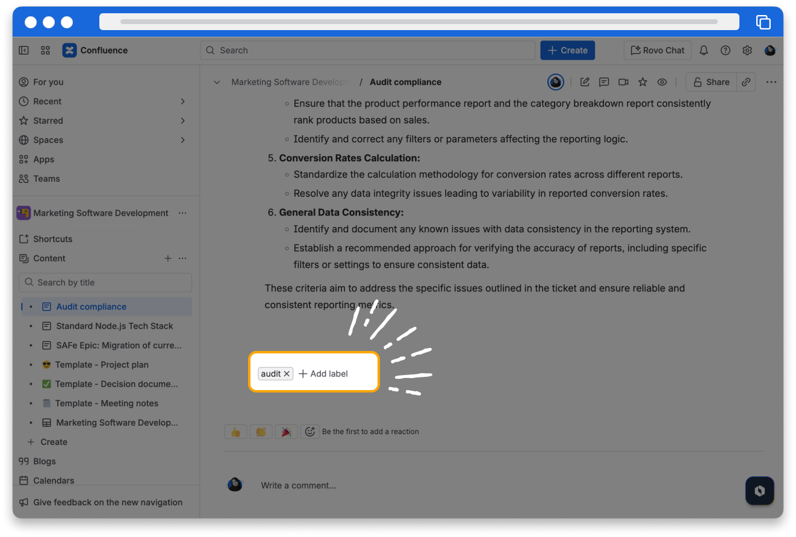Open the help question mark icon
The height and width of the screenshot is (537, 796).
(726, 51)
